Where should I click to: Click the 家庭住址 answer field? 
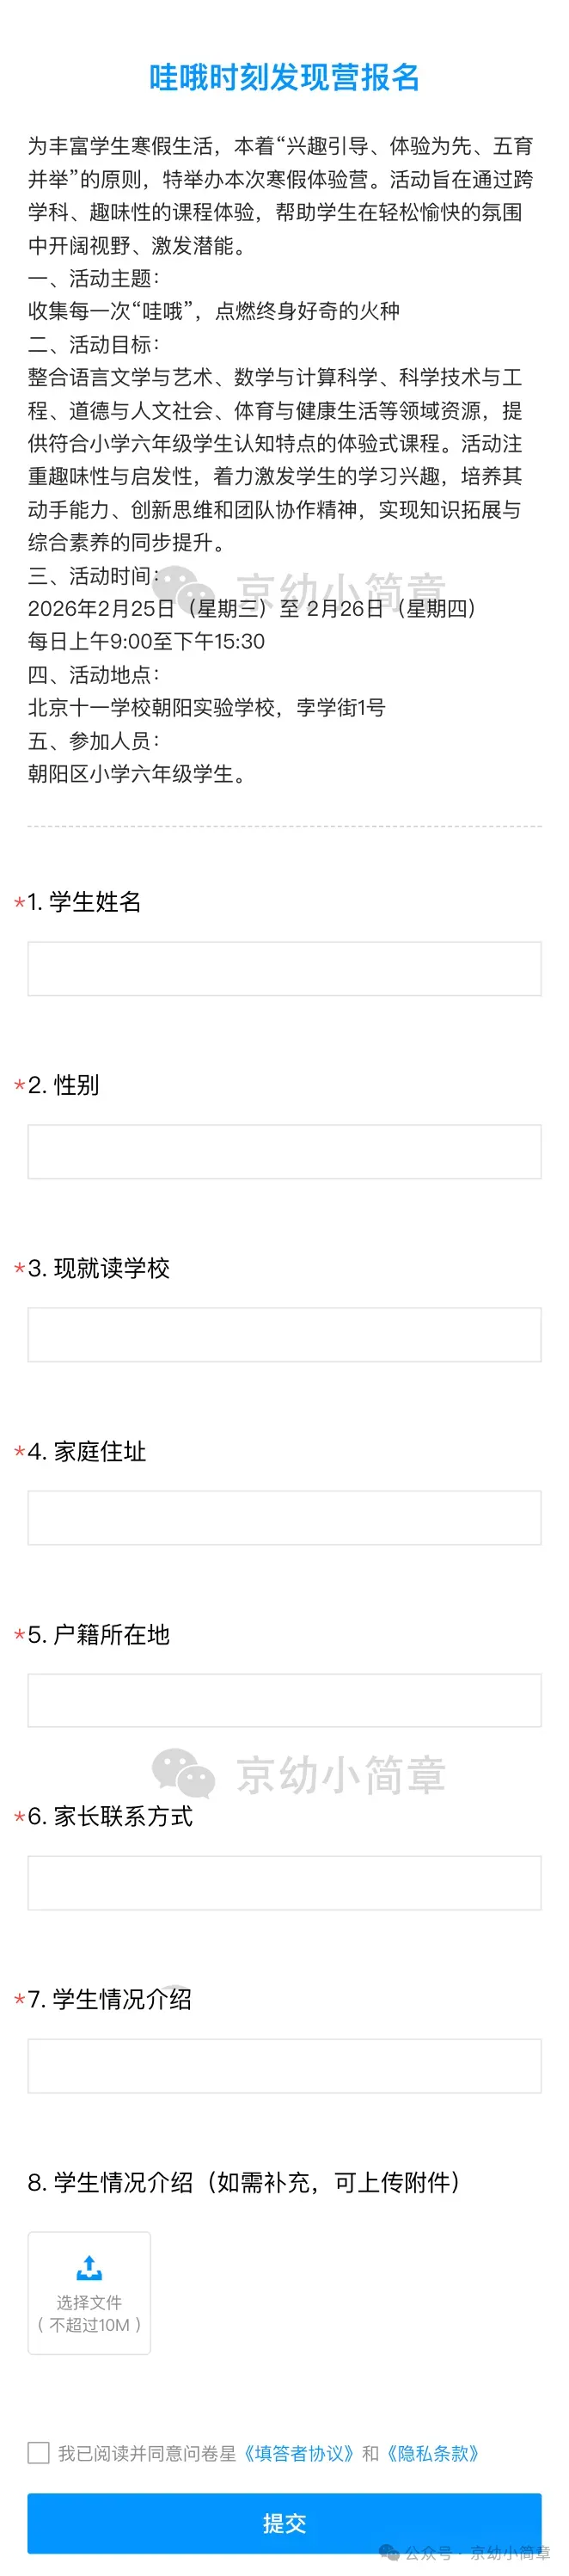coord(284,1516)
